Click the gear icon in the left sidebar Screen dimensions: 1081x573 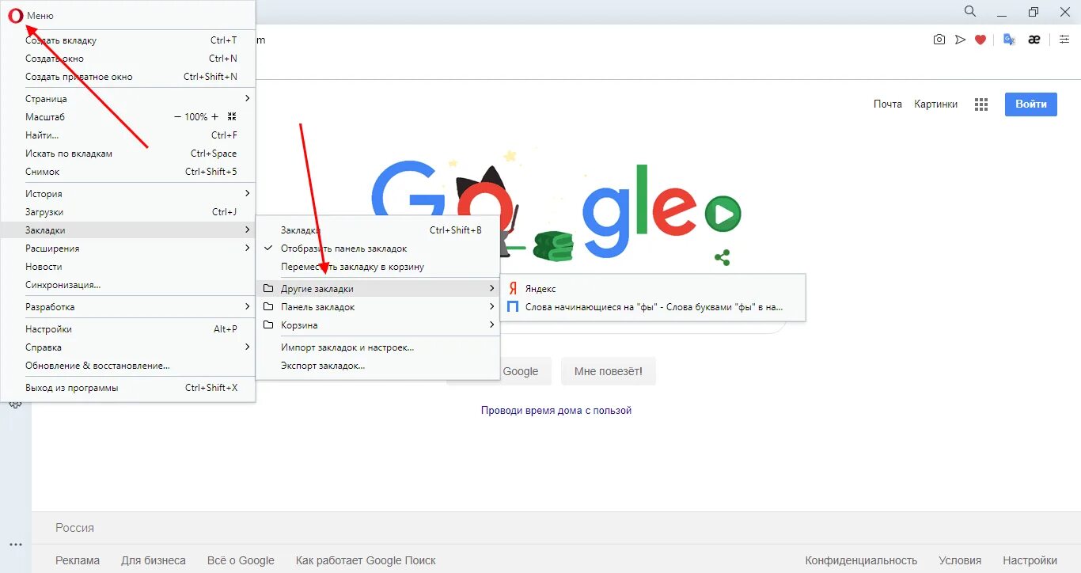(15, 404)
